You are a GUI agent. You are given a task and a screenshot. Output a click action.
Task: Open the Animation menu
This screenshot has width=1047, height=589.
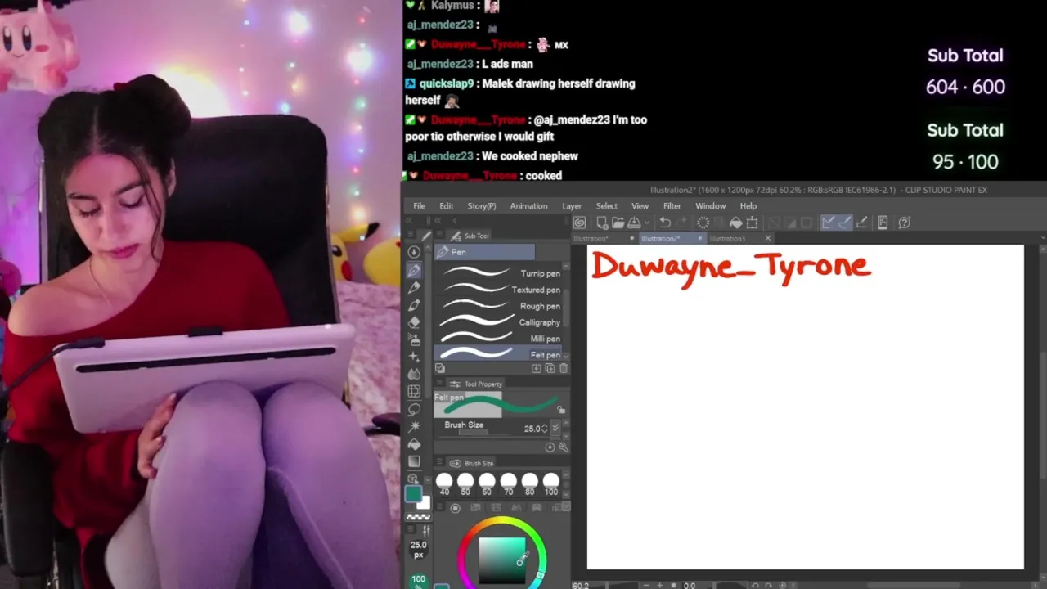[528, 206]
